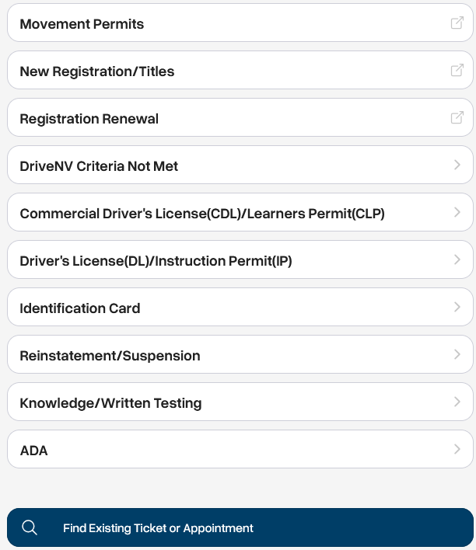Expand chevron on Driver's License/Instruction Permit row
This screenshot has height=550, width=476.
coord(457,260)
